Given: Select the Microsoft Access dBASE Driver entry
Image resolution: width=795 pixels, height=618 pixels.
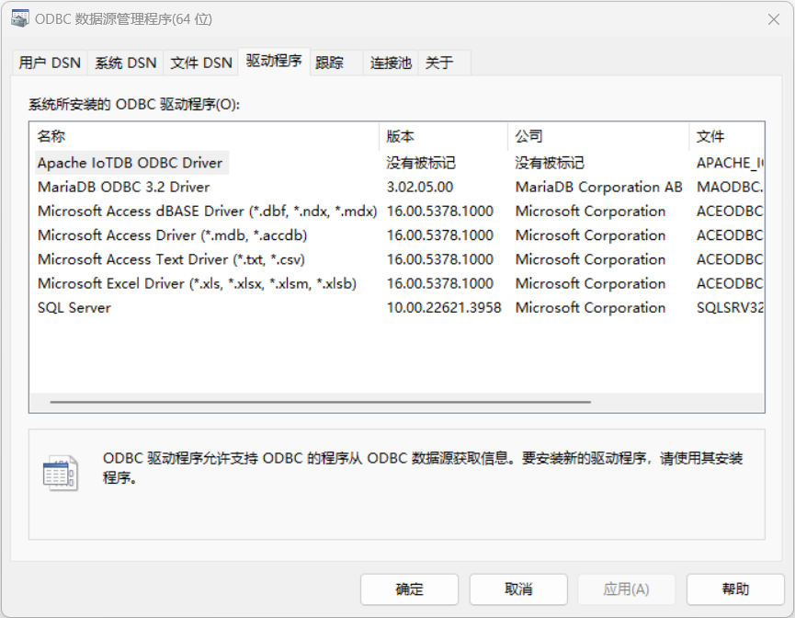Looking at the screenshot, I should (x=207, y=211).
